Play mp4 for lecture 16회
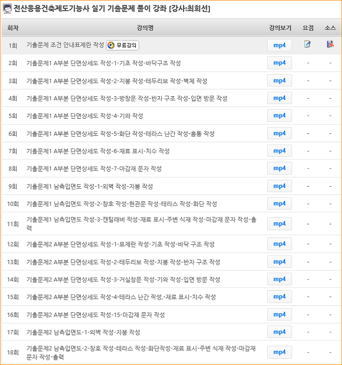 279,315
